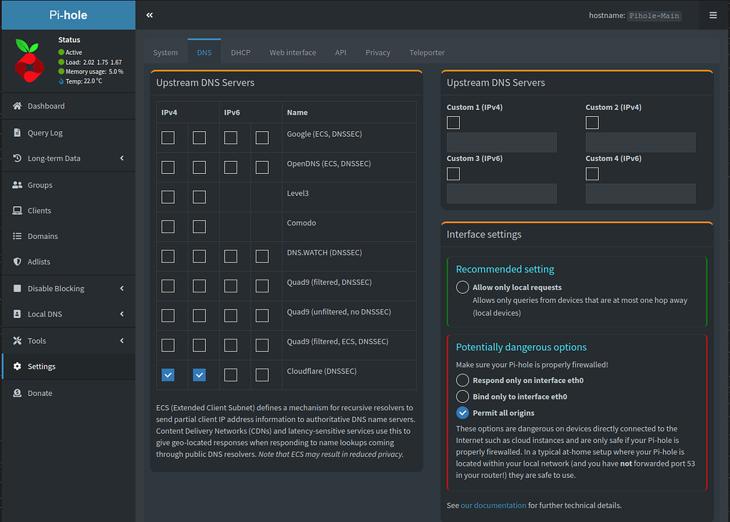Image resolution: width=730 pixels, height=522 pixels.
Task: Collapse sidebar with double-chevron icon
Action: click(150, 15)
